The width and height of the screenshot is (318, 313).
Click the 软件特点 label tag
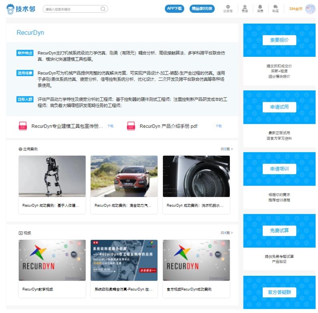coord(25,53)
